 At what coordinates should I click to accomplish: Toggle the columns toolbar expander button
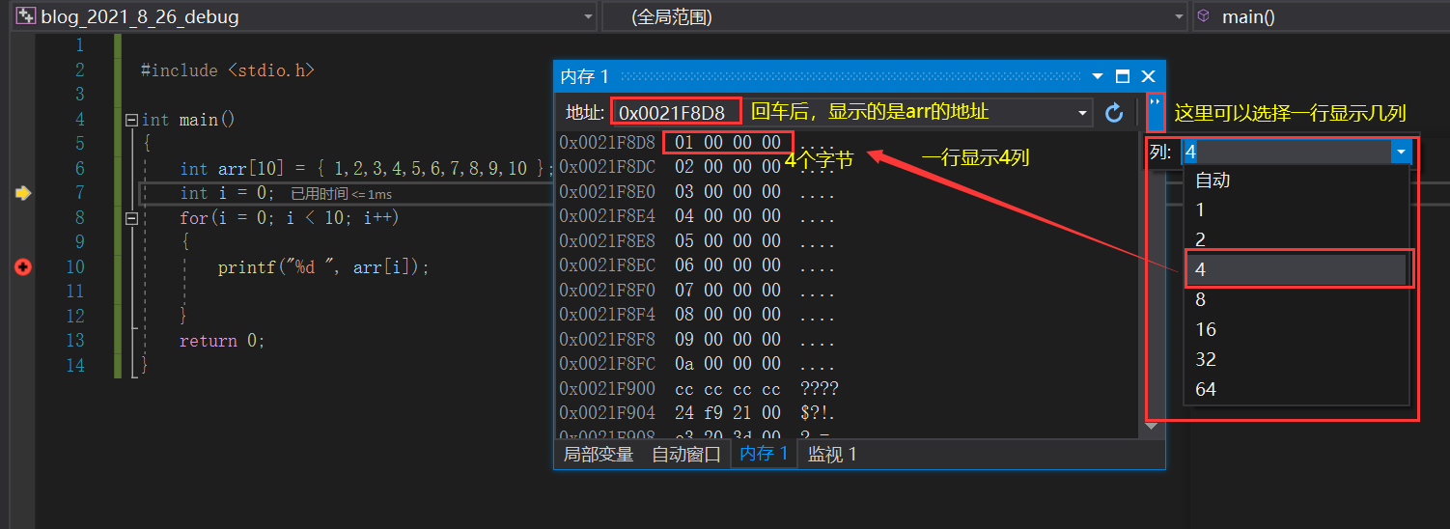click(1156, 113)
